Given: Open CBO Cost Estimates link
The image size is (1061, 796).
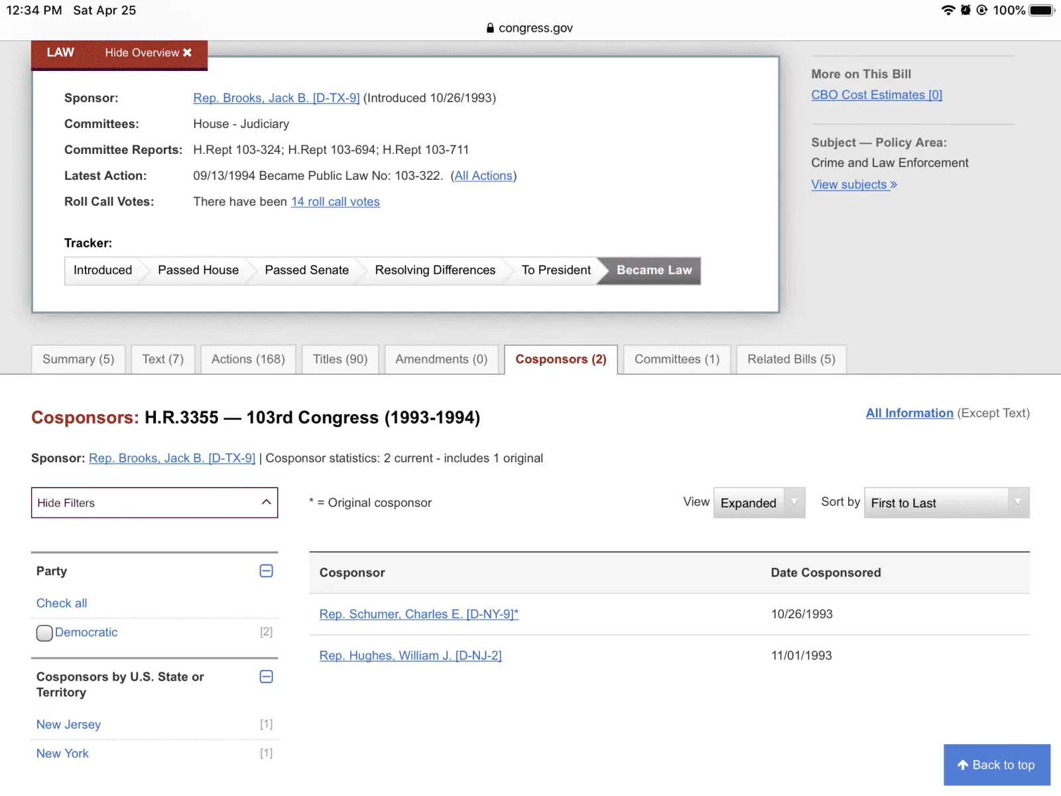Looking at the screenshot, I should point(876,95).
